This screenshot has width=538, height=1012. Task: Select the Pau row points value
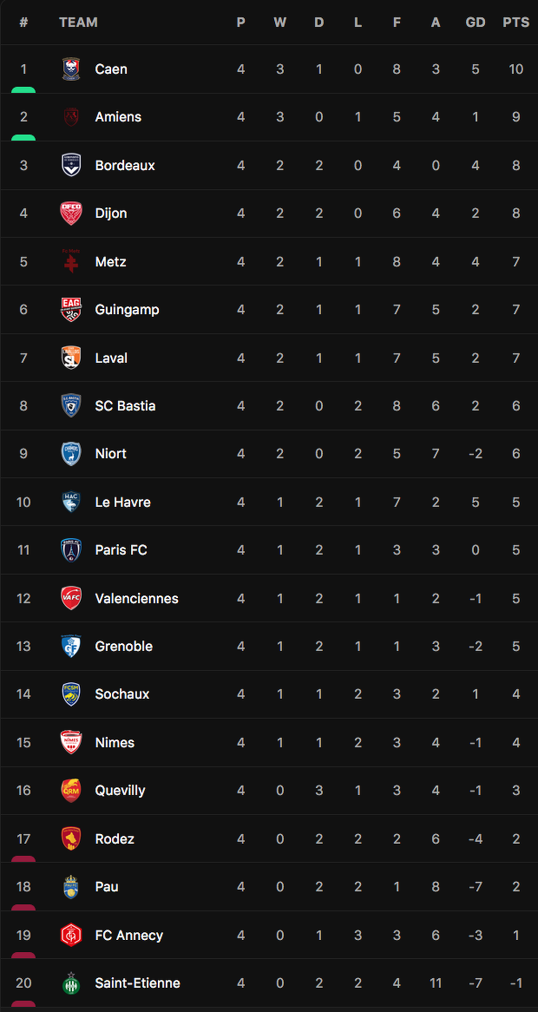(516, 886)
